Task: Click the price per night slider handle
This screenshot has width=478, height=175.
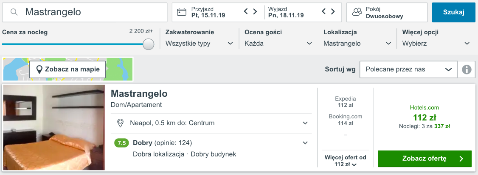Action: (x=148, y=44)
